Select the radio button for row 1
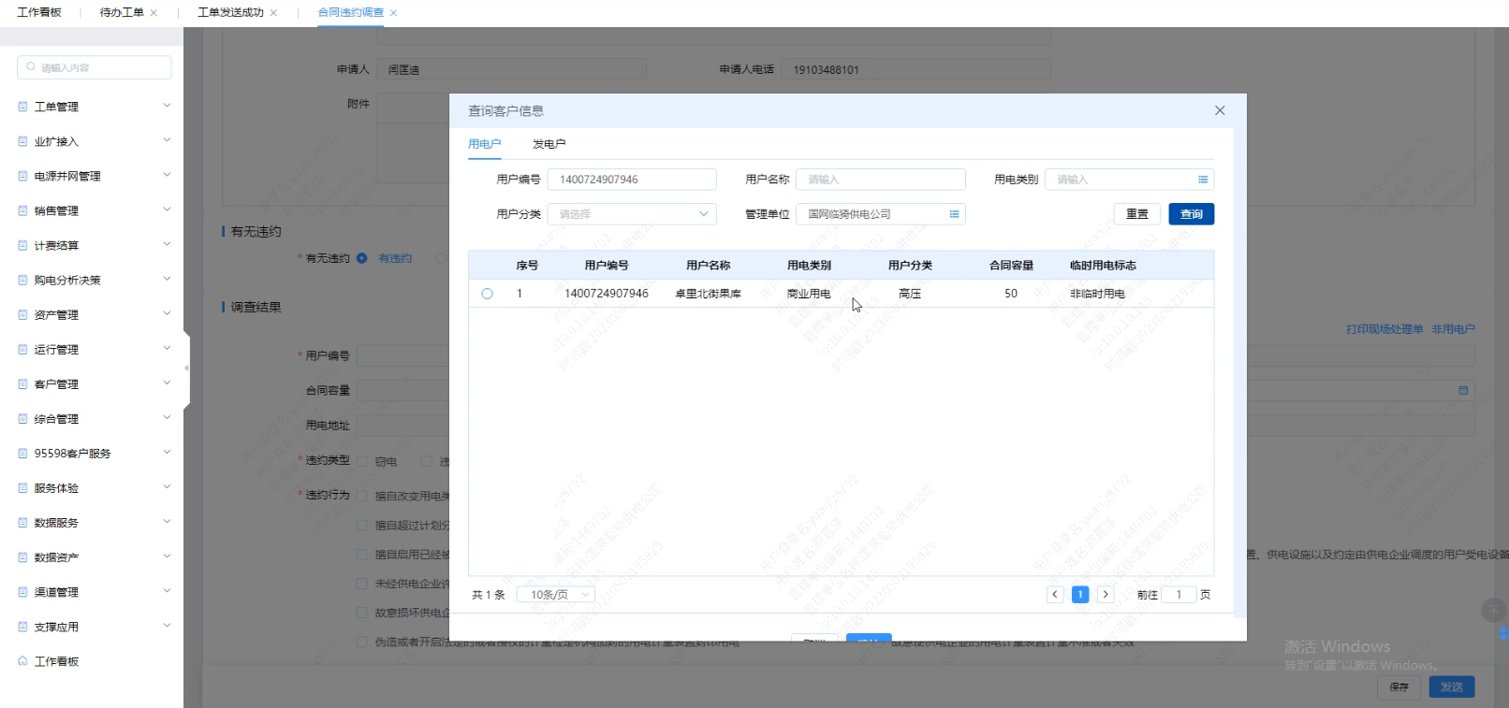 (487, 294)
